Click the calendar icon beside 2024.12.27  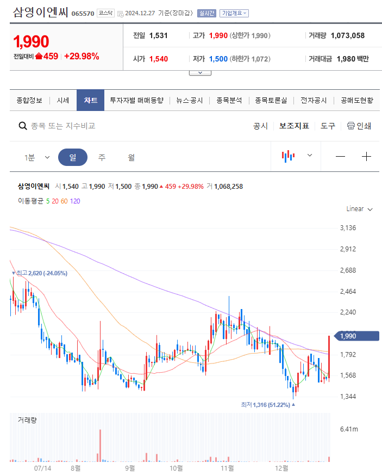coord(121,14)
